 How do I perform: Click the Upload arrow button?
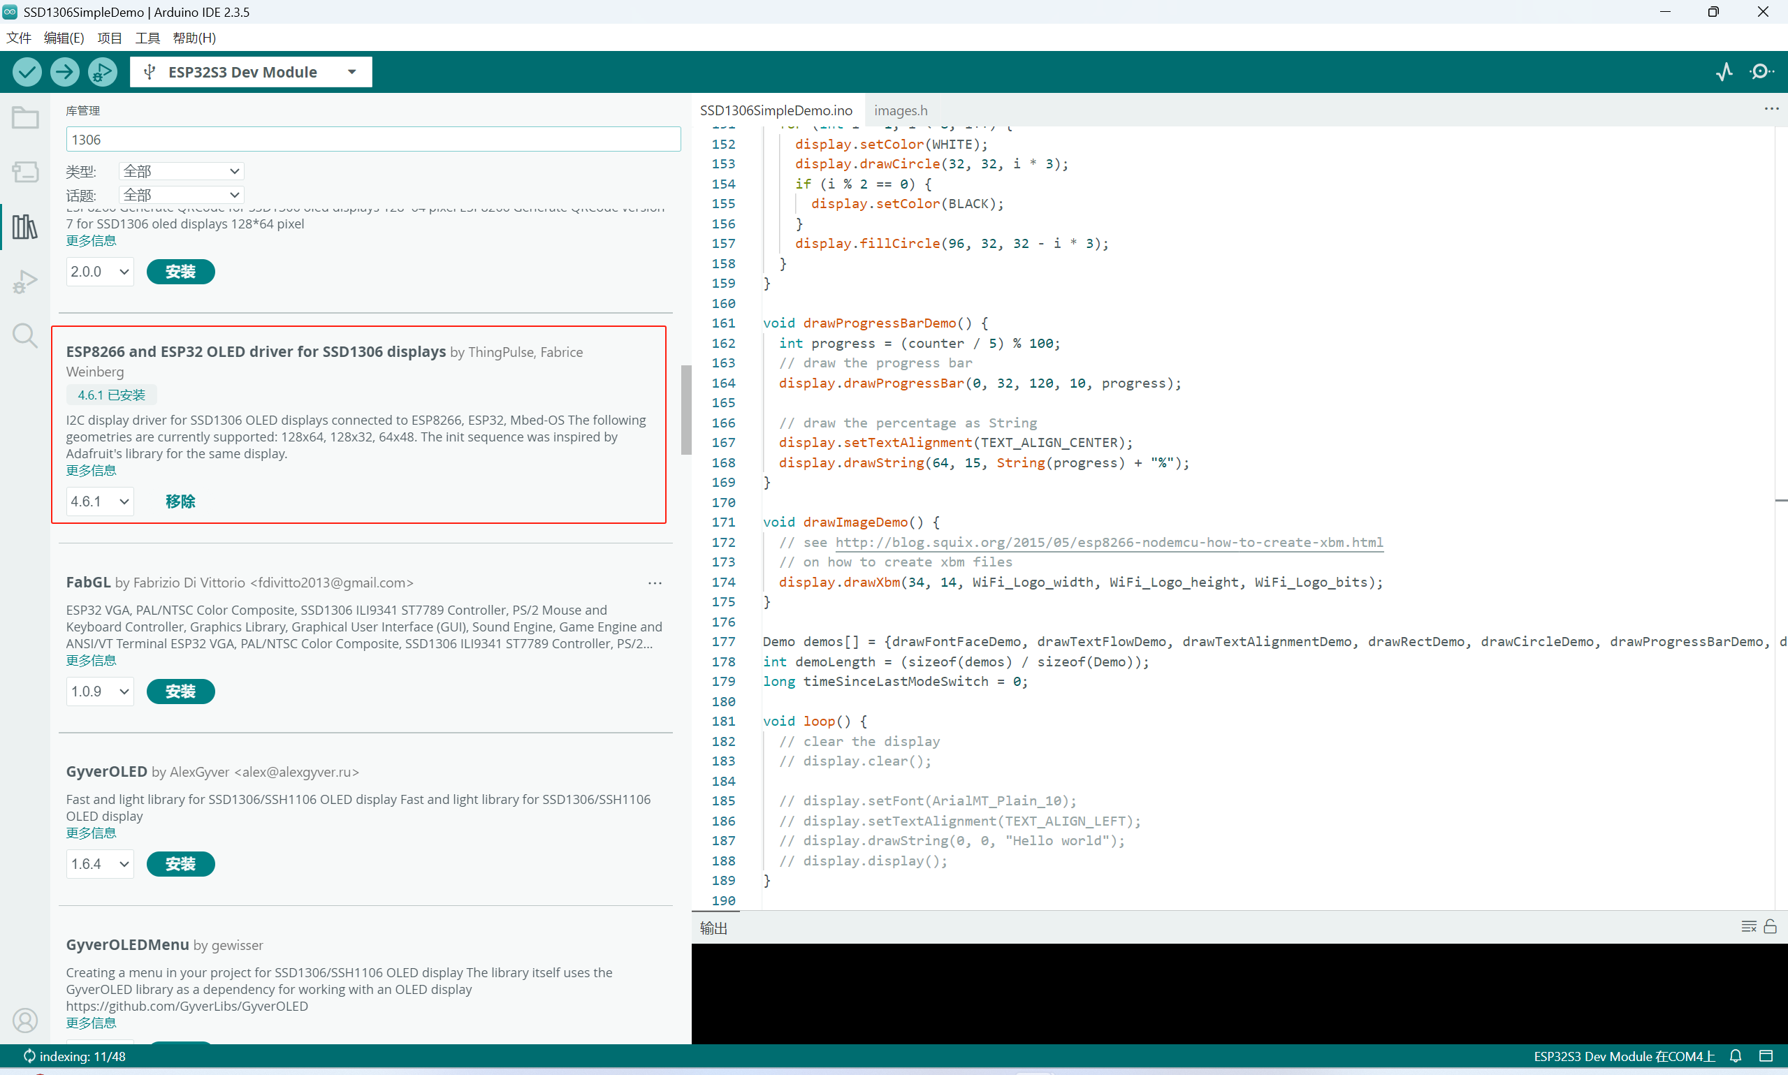tap(64, 72)
